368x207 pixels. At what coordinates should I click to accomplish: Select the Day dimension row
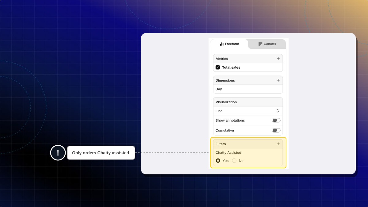pyautogui.click(x=248, y=89)
